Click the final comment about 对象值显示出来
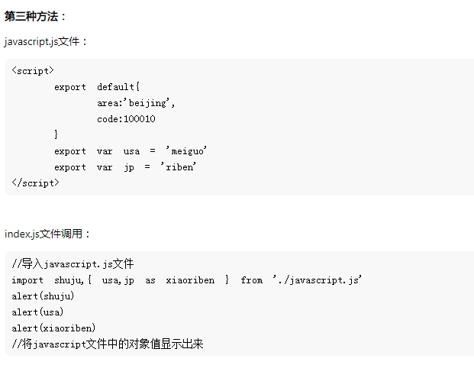The height and width of the screenshot is (365, 474). point(108,344)
